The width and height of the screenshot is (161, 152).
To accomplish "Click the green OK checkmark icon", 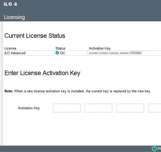I will tap(57, 53).
